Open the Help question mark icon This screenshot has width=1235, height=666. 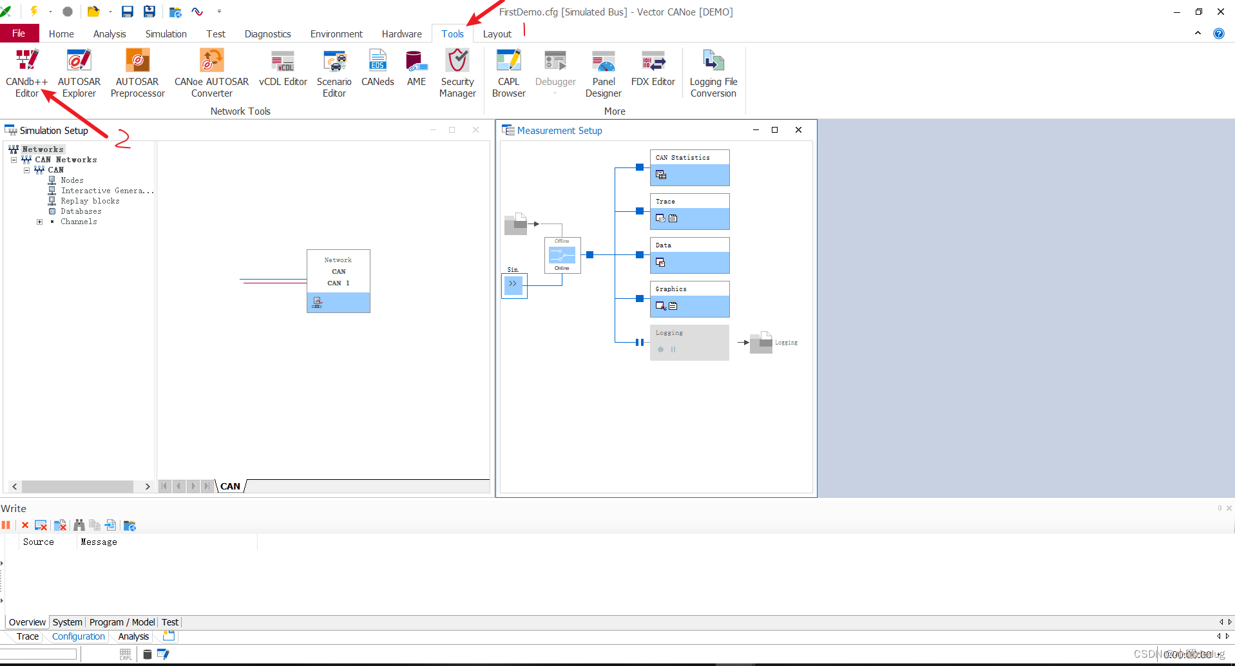(x=1219, y=33)
